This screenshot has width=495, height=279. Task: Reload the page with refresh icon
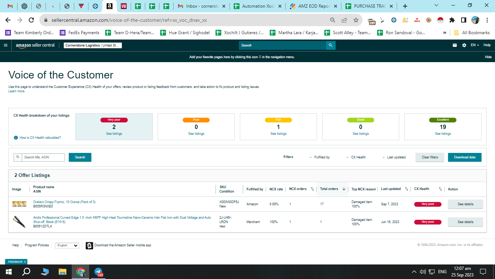(31, 20)
